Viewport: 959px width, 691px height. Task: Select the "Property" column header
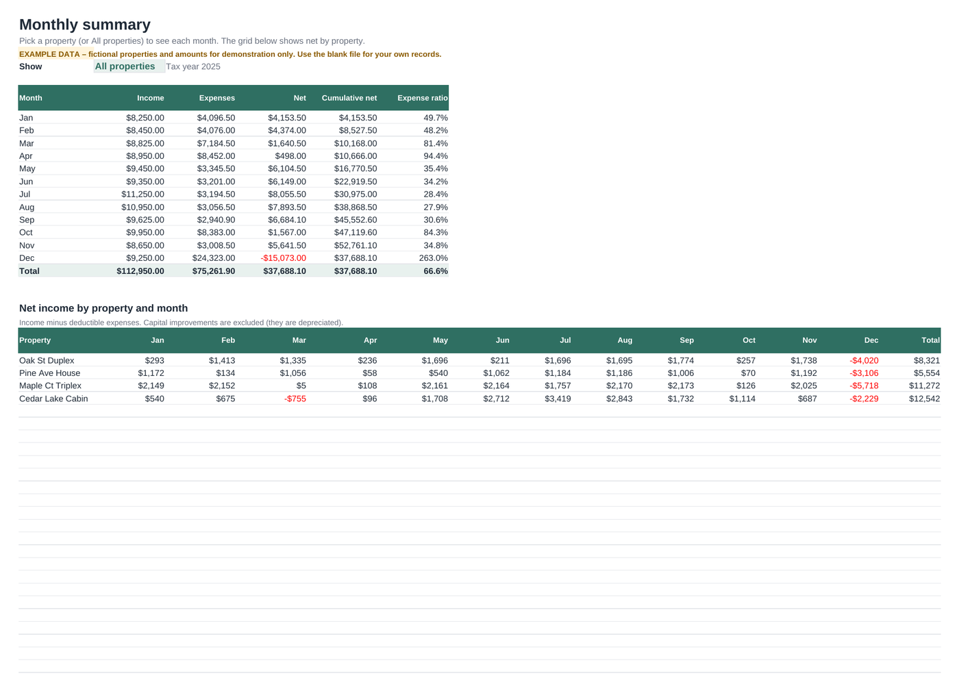(35, 340)
